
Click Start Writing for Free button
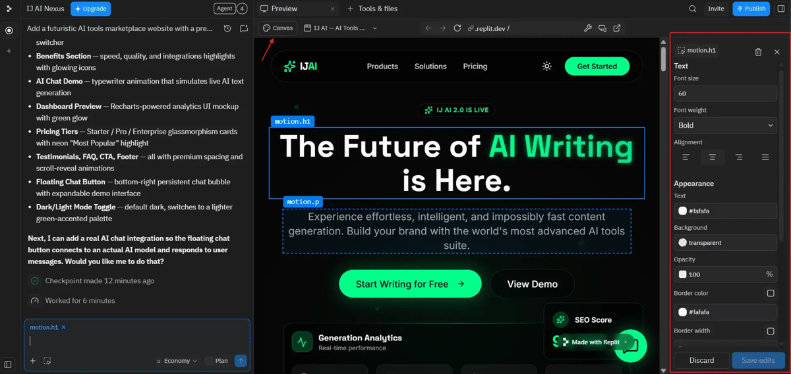410,284
